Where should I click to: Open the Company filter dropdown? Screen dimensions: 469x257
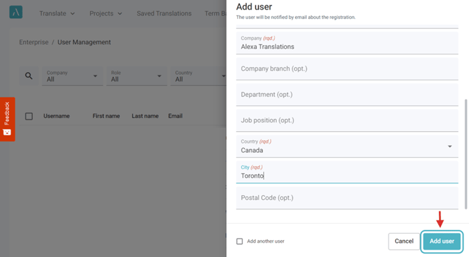(x=72, y=76)
